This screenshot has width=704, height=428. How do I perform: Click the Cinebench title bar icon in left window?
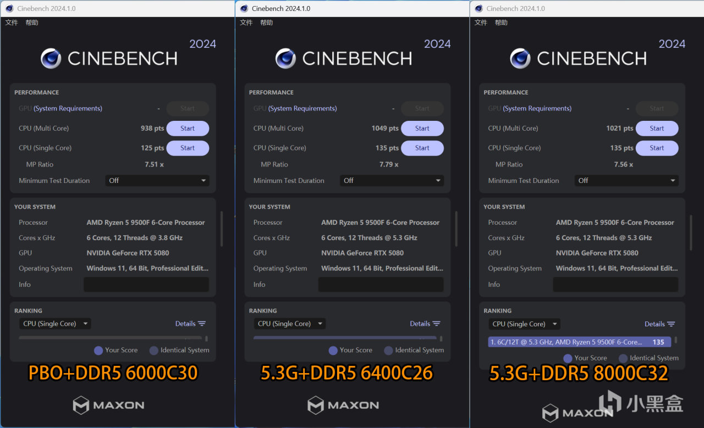pyautogui.click(x=9, y=9)
